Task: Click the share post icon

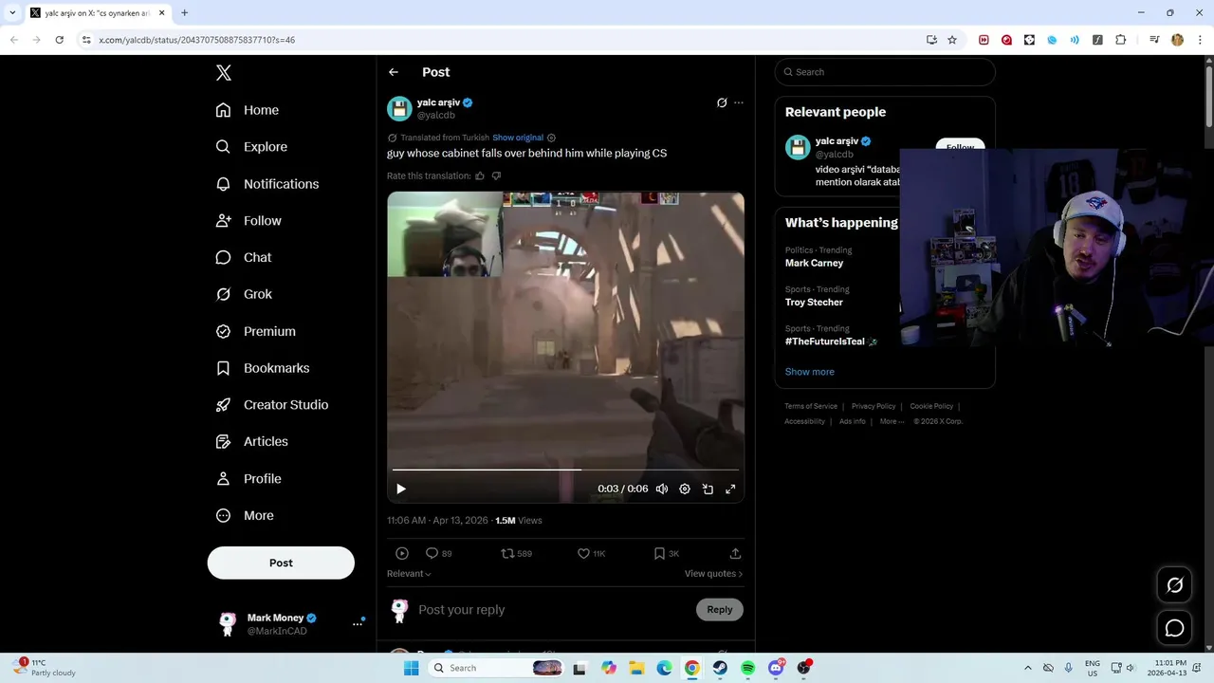Action: pos(735,553)
